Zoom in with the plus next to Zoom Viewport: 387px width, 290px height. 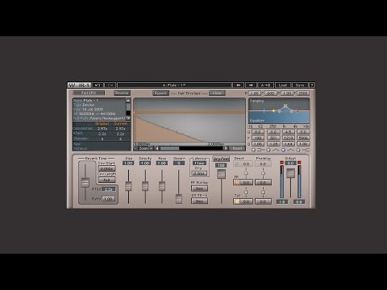point(152,148)
